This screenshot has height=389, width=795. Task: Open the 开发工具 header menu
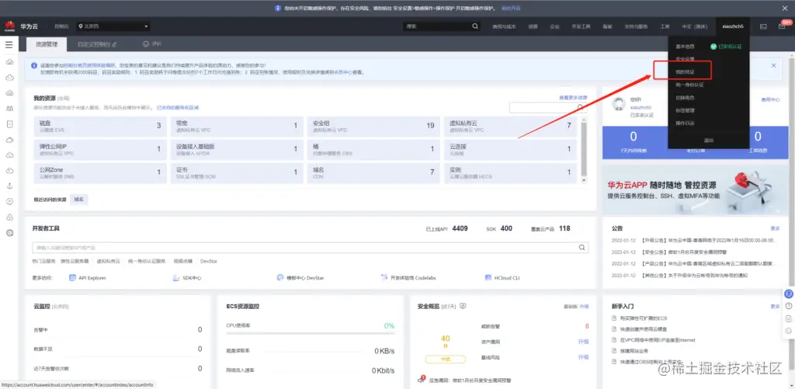[581, 26]
